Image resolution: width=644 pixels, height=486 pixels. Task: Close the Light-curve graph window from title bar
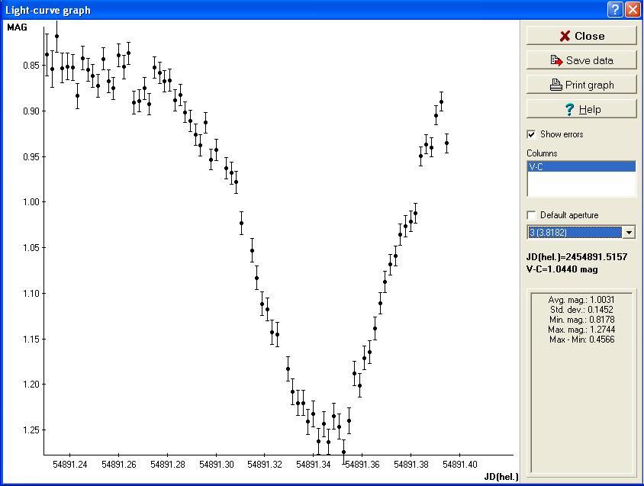tap(633, 10)
